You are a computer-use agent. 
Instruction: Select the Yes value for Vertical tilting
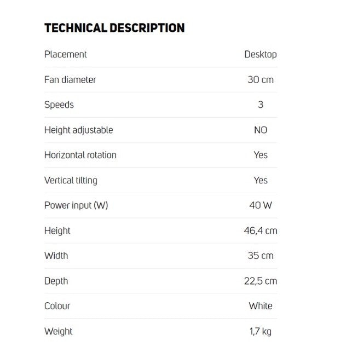tap(260, 180)
